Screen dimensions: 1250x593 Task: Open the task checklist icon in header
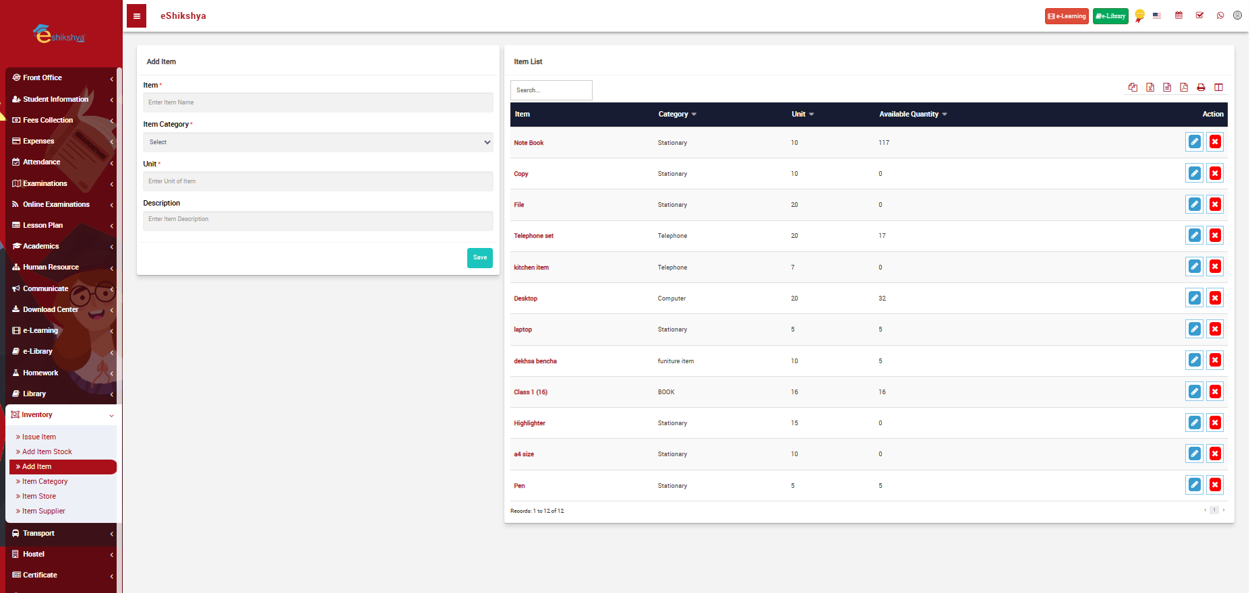(1199, 15)
